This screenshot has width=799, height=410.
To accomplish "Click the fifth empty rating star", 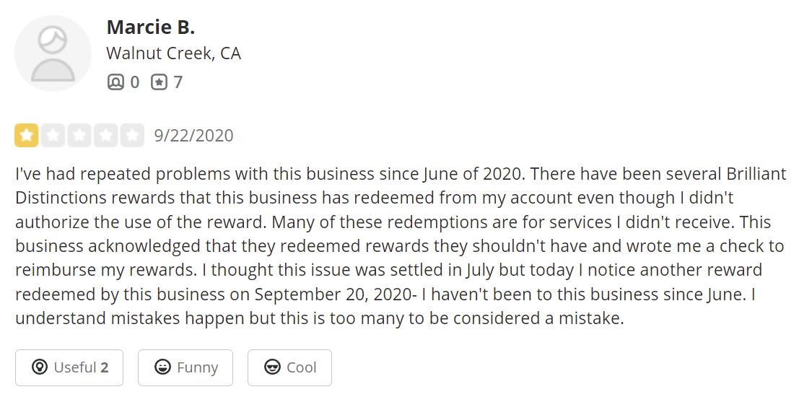I will pos(132,136).
